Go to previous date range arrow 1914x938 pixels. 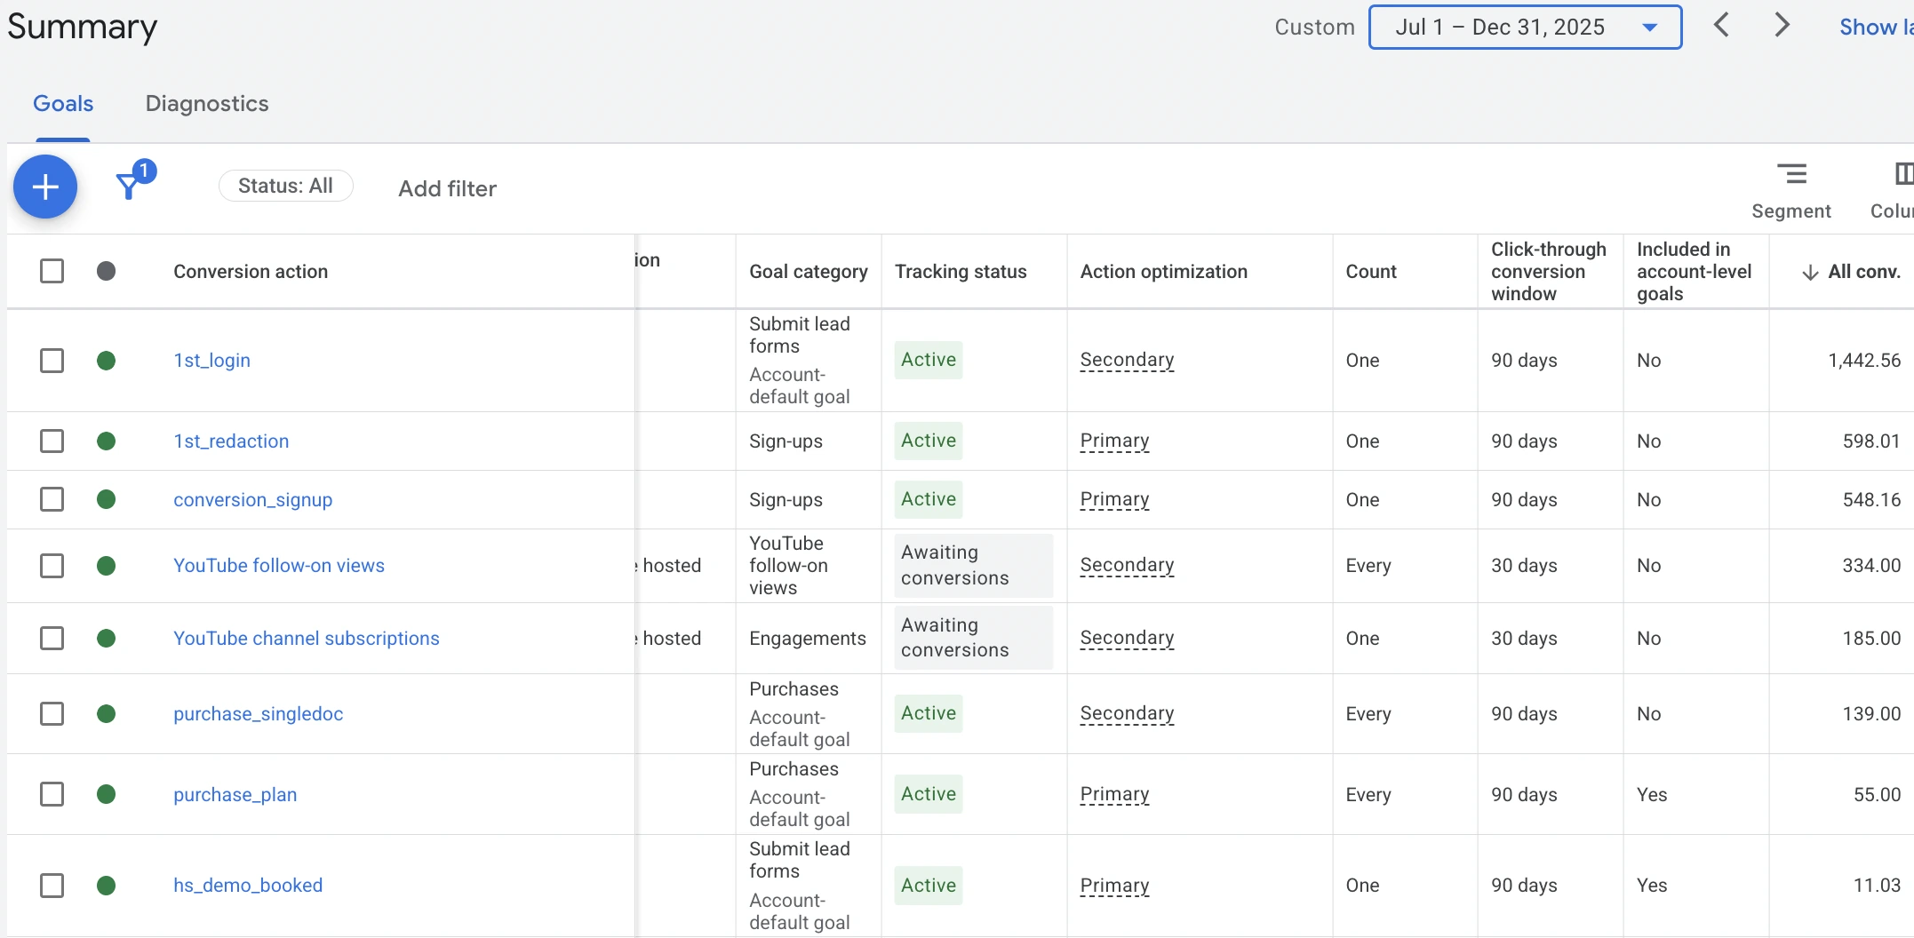pyautogui.click(x=1721, y=25)
